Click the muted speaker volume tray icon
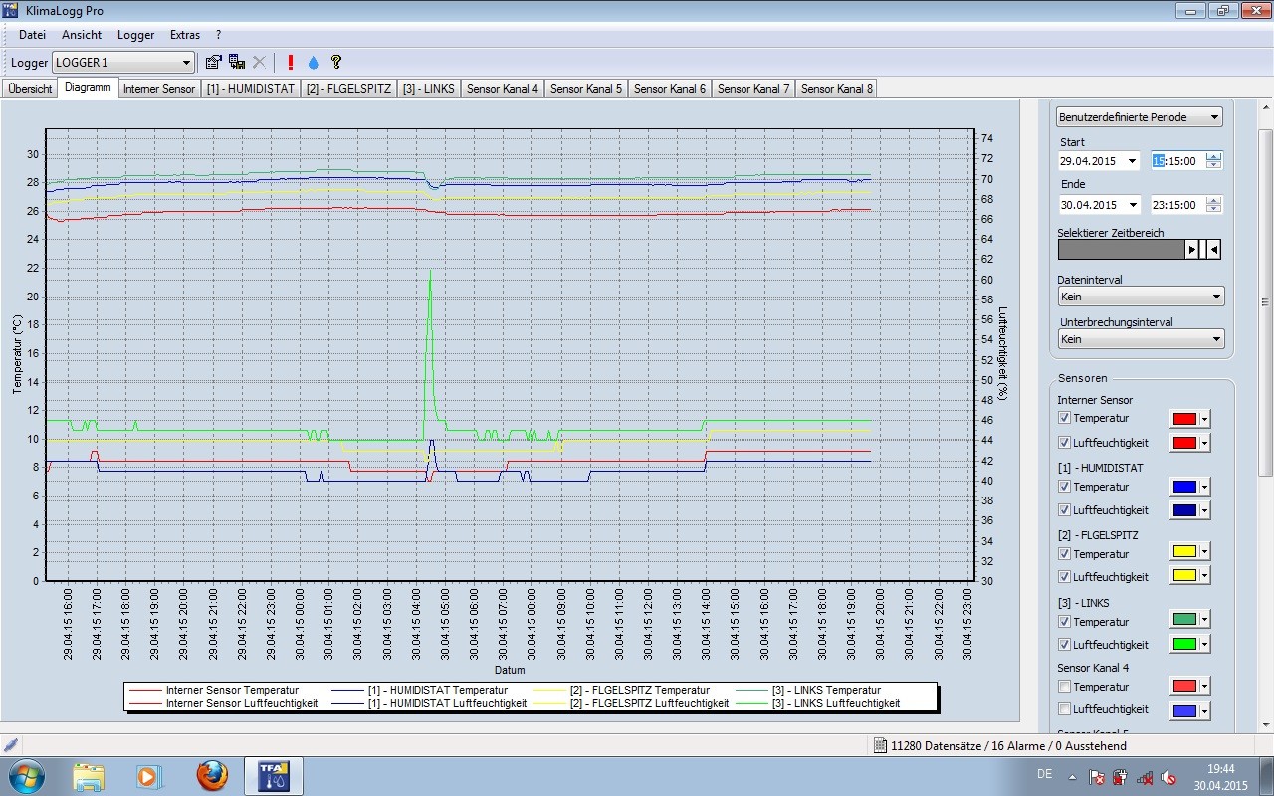 pos(1168,776)
